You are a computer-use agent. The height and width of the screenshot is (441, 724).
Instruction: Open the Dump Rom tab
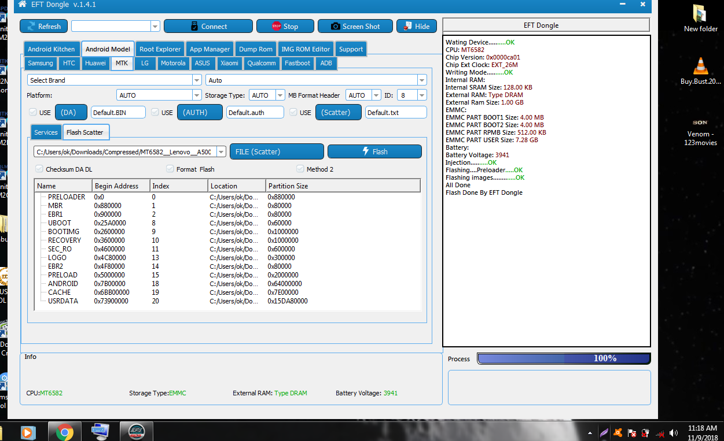pos(256,49)
